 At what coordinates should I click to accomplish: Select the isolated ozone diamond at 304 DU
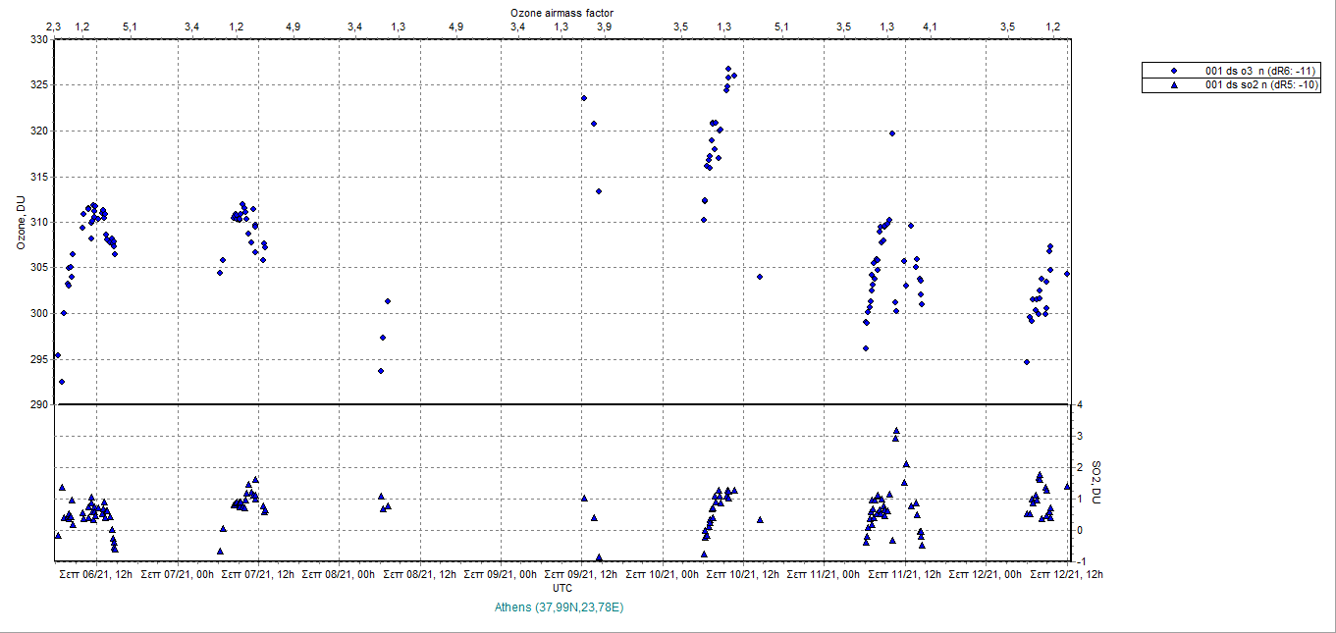pyautogui.click(x=759, y=277)
